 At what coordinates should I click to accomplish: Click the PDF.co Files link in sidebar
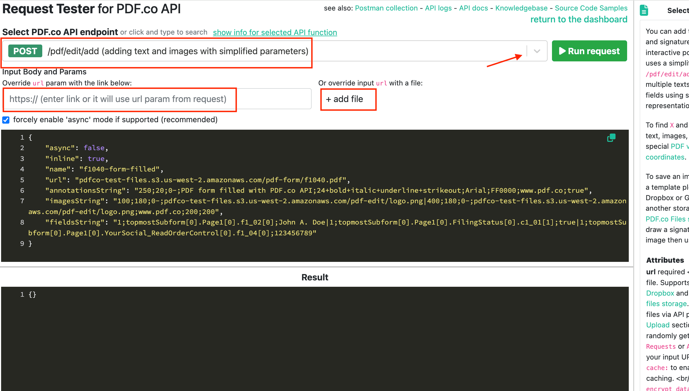(666, 219)
